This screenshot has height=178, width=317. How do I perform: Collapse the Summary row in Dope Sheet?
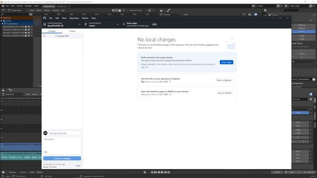1,18
